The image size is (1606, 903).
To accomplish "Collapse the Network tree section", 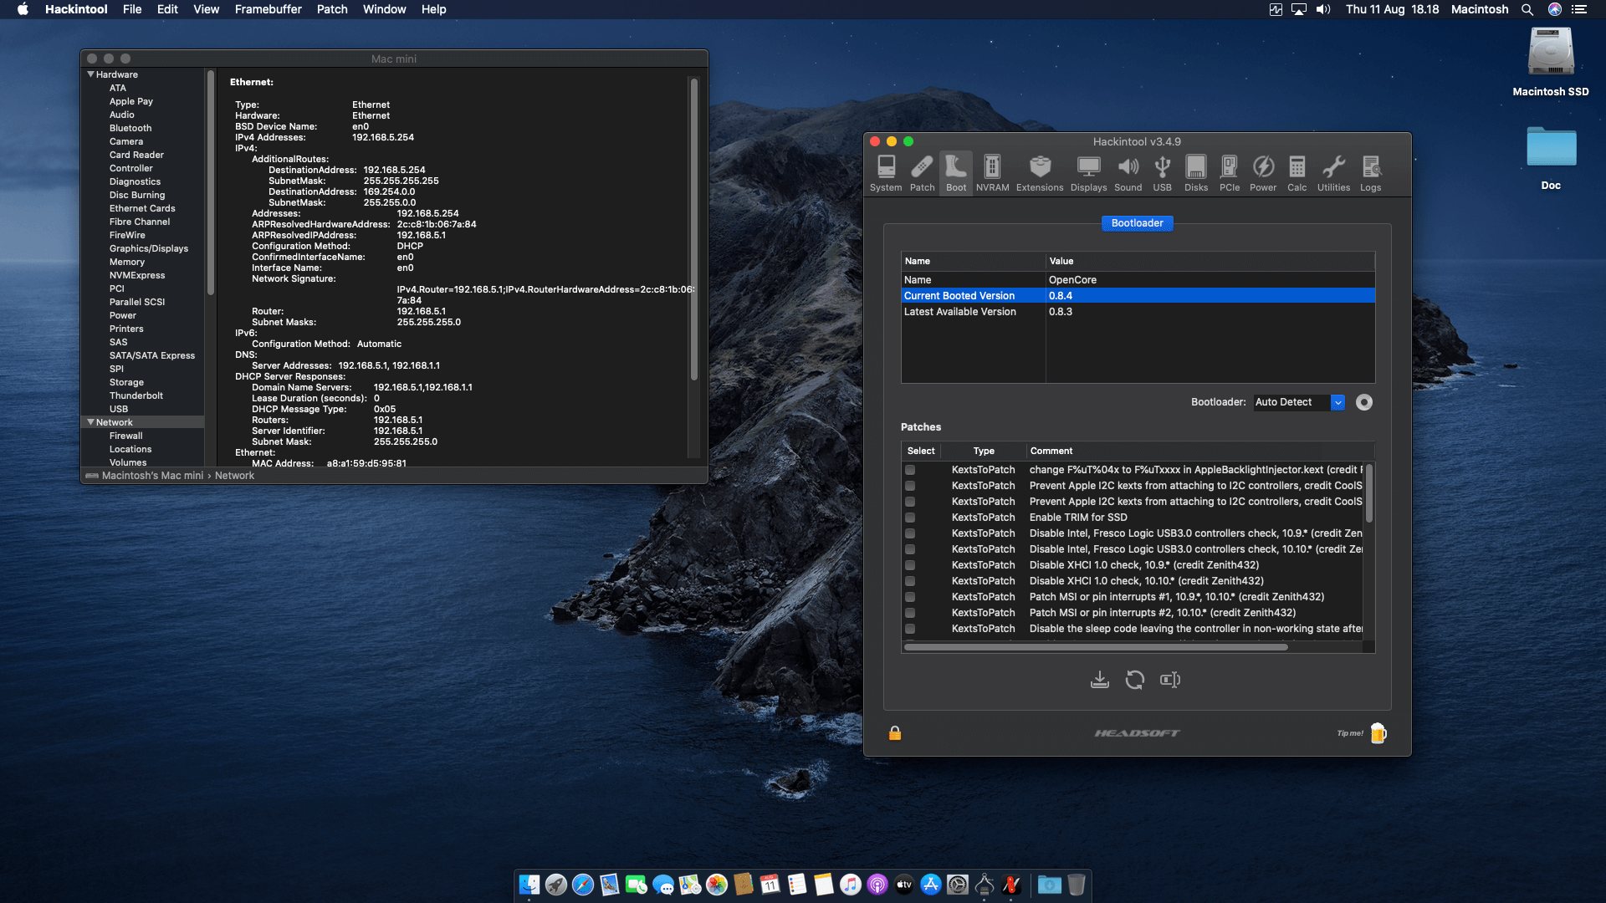I will pyautogui.click(x=91, y=422).
